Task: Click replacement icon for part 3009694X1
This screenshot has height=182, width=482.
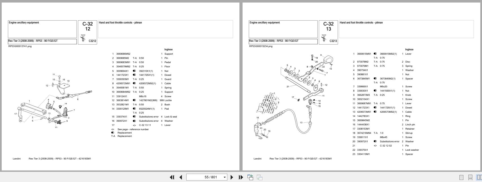Action: tap(134, 71)
